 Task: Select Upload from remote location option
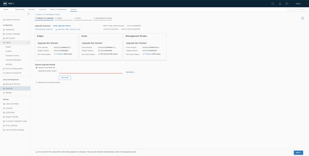click(37, 82)
